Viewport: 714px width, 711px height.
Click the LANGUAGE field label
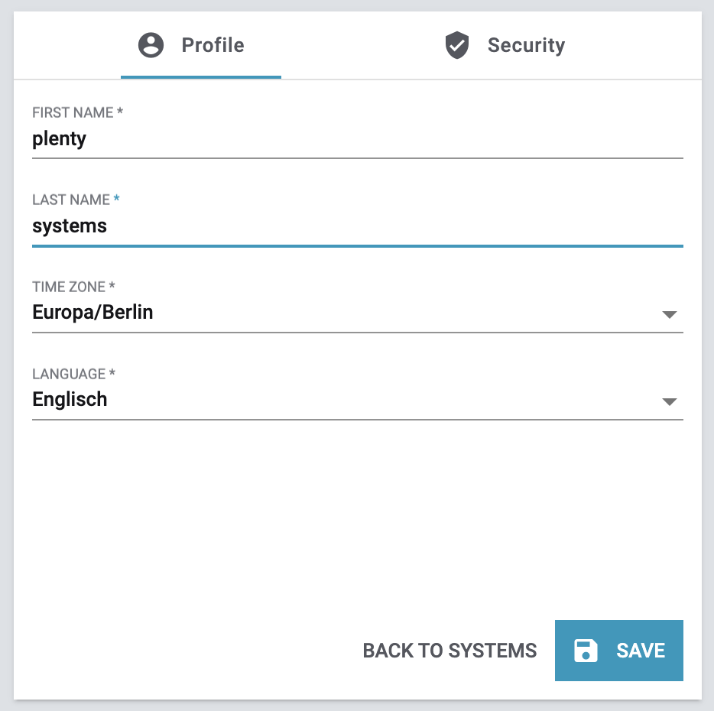click(x=69, y=374)
